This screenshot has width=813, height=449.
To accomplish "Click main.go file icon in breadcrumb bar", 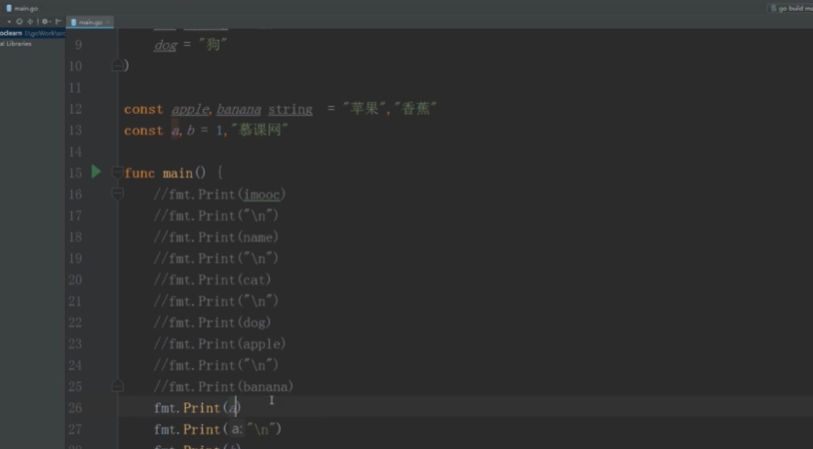I will click(8, 7).
